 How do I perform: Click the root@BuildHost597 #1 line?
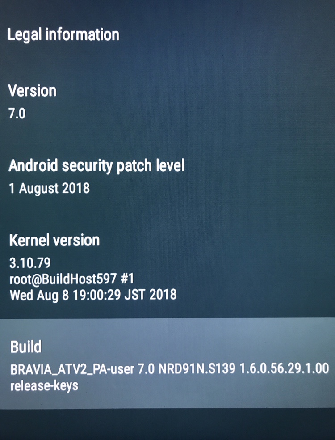click(72, 279)
